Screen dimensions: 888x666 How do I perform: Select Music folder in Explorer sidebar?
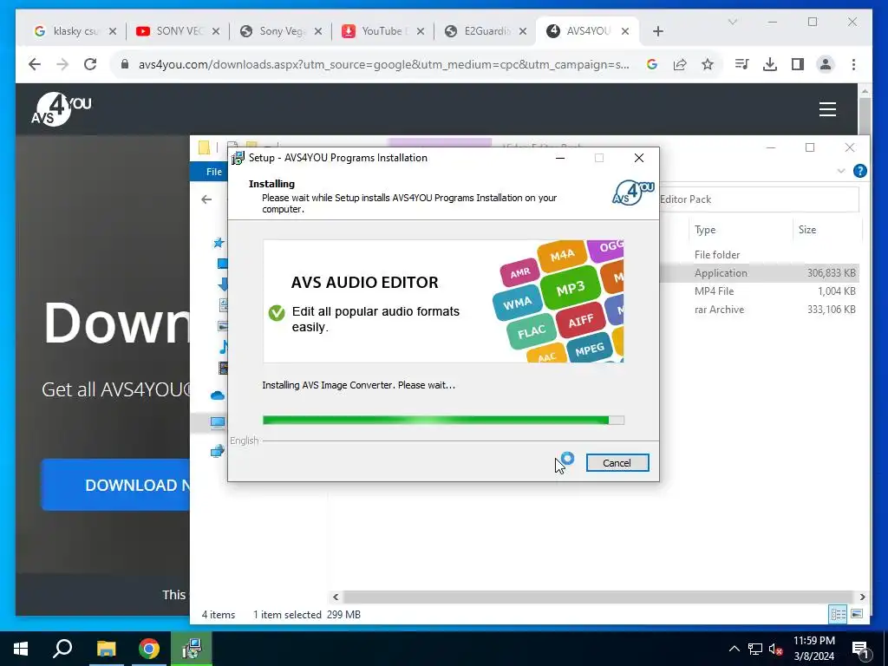pyautogui.click(x=224, y=347)
